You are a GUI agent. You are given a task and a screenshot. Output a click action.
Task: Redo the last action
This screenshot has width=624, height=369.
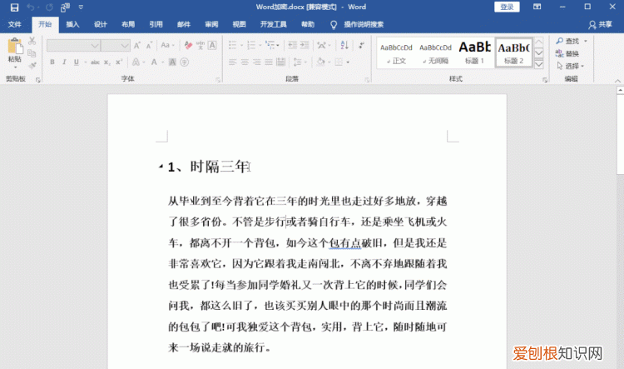click(x=49, y=7)
